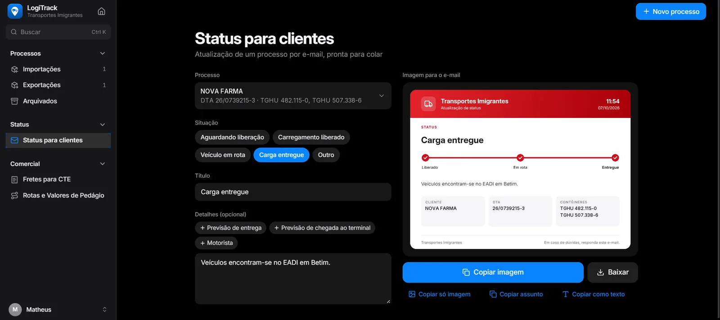Click the text T icon beside Copiar como texto
The height and width of the screenshot is (320, 720).
(x=566, y=294)
